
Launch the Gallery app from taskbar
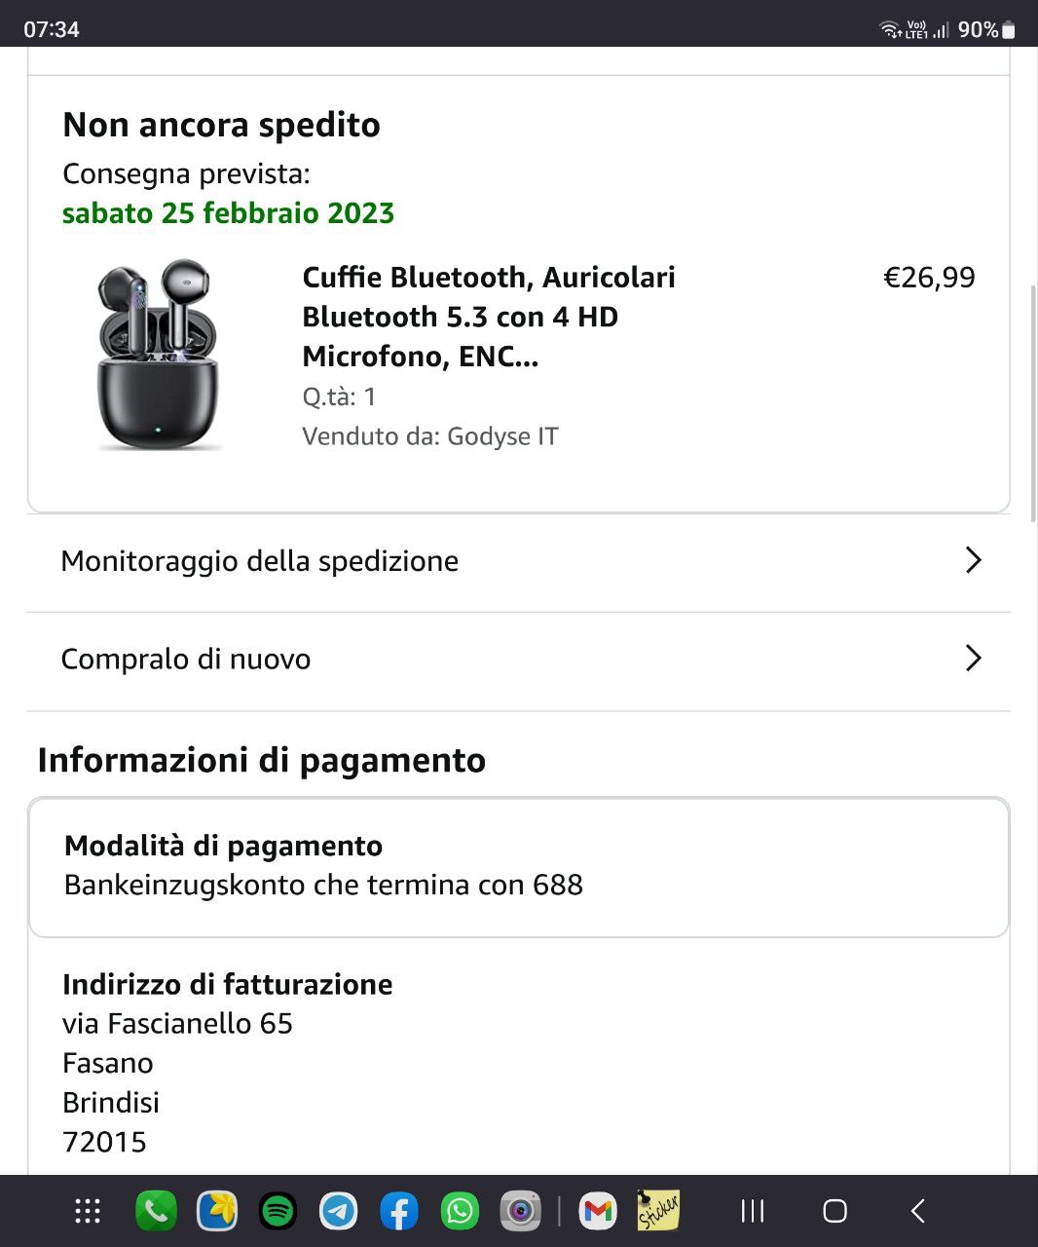coord(217,1211)
